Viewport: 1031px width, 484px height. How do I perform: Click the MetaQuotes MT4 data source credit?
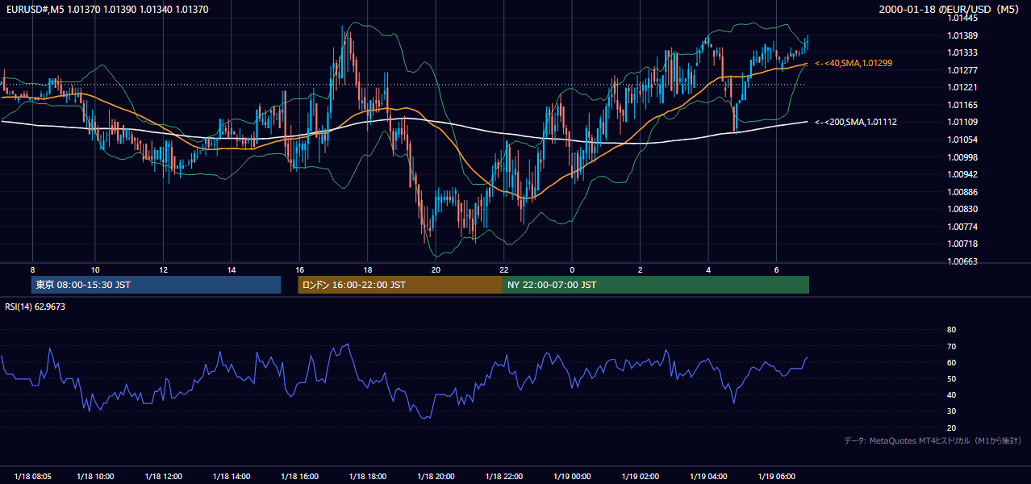933,440
